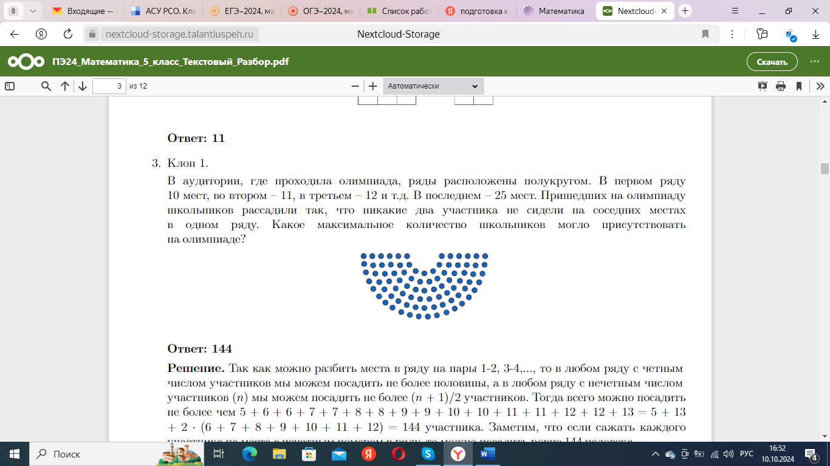This screenshot has height=466, width=830.
Task: Open Task View on taskbar
Action: (x=219, y=454)
